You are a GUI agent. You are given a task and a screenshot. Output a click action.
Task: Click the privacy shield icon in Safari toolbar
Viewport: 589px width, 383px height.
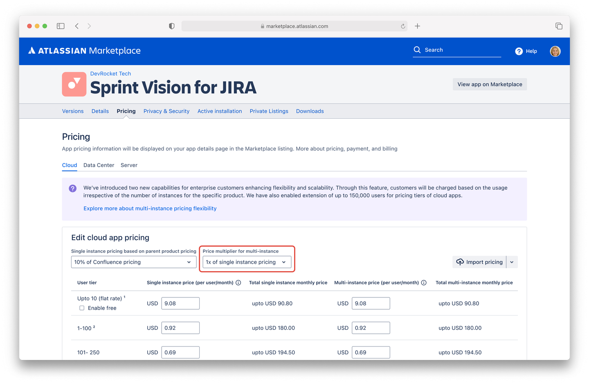coord(171,26)
